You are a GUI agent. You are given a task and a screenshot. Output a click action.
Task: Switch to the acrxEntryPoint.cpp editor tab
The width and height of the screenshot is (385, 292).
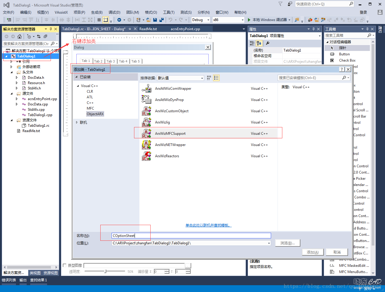pos(185,29)
